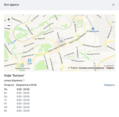Select the Sunday 'Вс' hours row
119x117 pixels.
(17, 111)
